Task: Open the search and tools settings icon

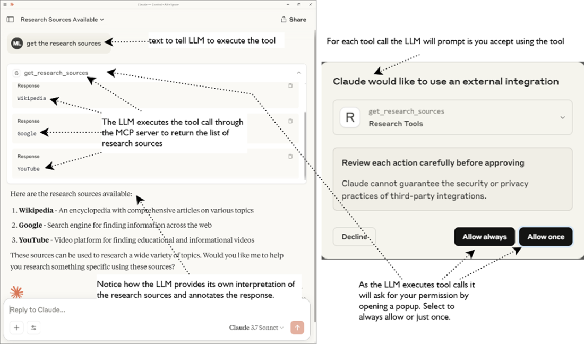Action: click(33, 328)
